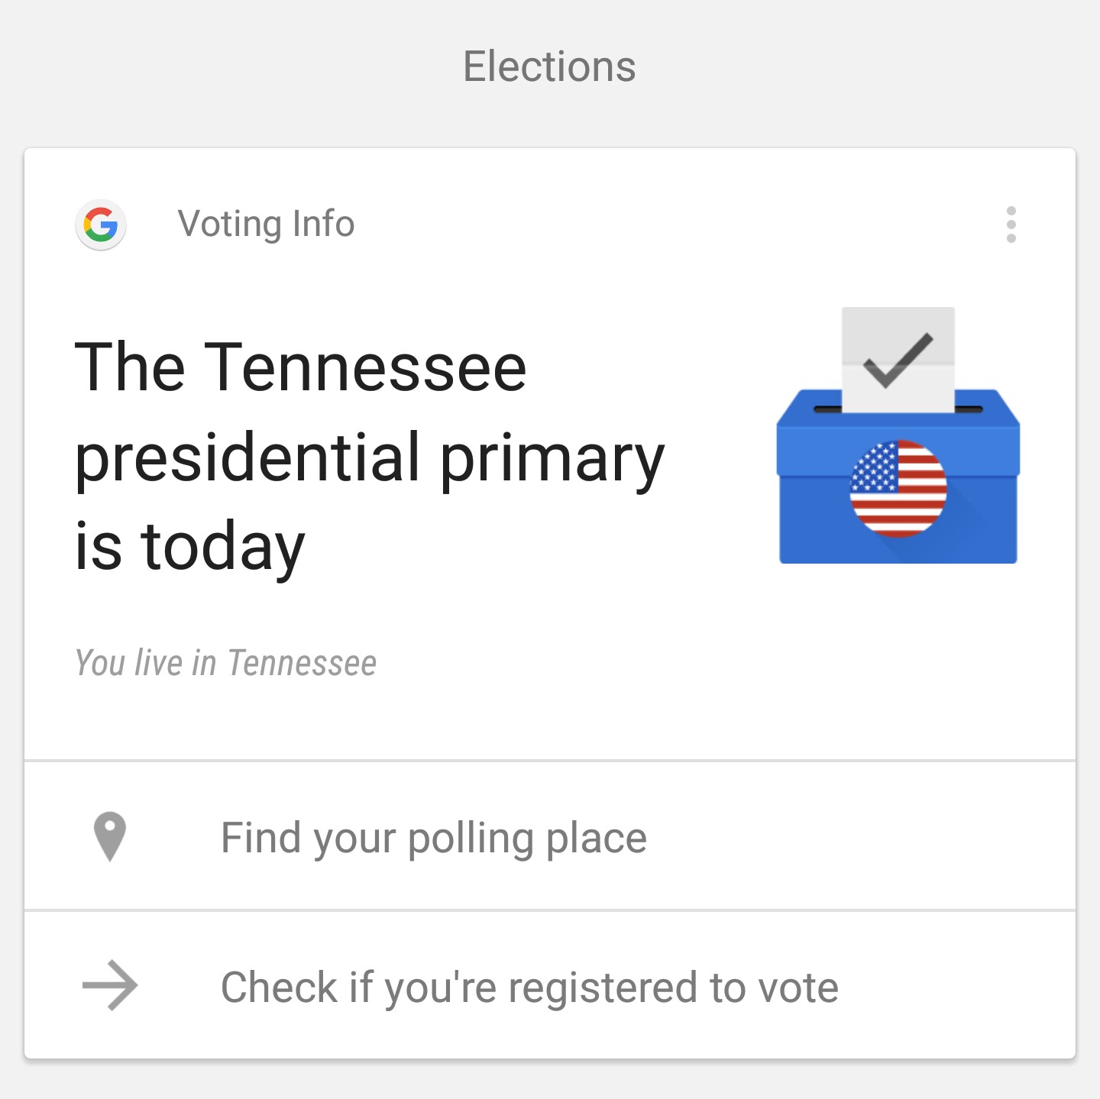Tap the word 'polling' in the polling row
Screen dimensions: 1100x1099
click(x=470, y=839)
